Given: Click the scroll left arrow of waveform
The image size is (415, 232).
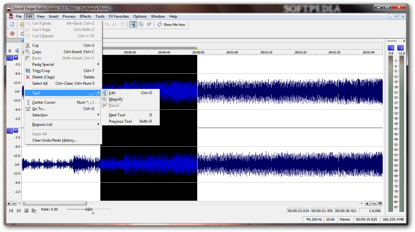Looking at the screenshot, I should 20,204.
